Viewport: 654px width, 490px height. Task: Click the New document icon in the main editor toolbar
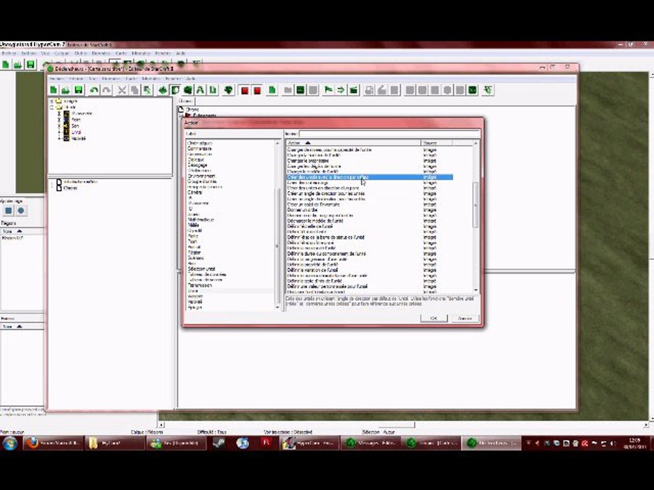(x=6, y=64)
